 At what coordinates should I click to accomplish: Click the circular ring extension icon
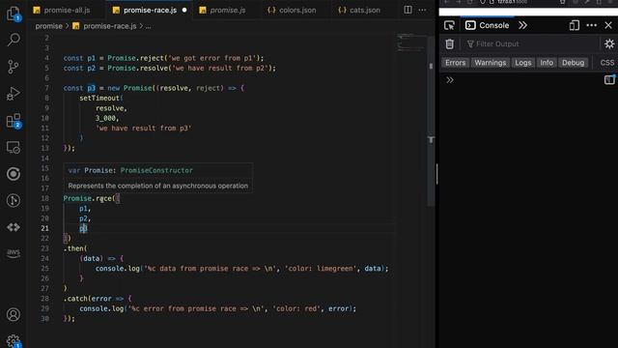[x=14, y=174]
